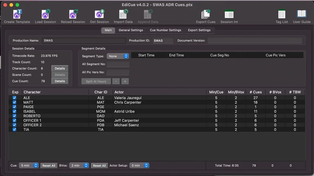Open the Tag List icon

point(282,14)
